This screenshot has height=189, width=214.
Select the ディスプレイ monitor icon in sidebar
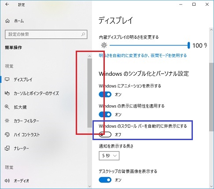7,79
